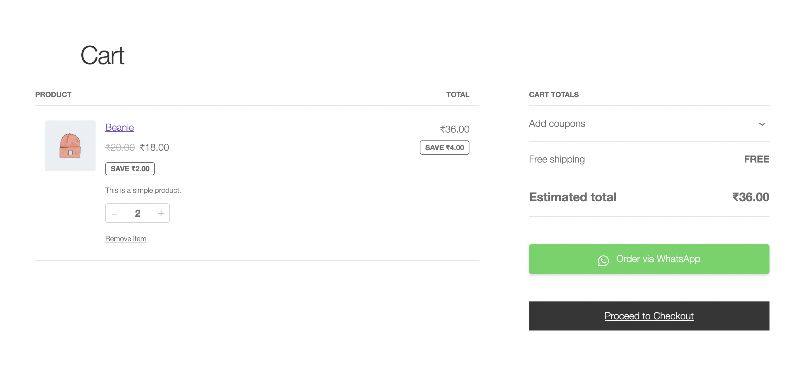Expand the Add coupons section

click(557, 123)
